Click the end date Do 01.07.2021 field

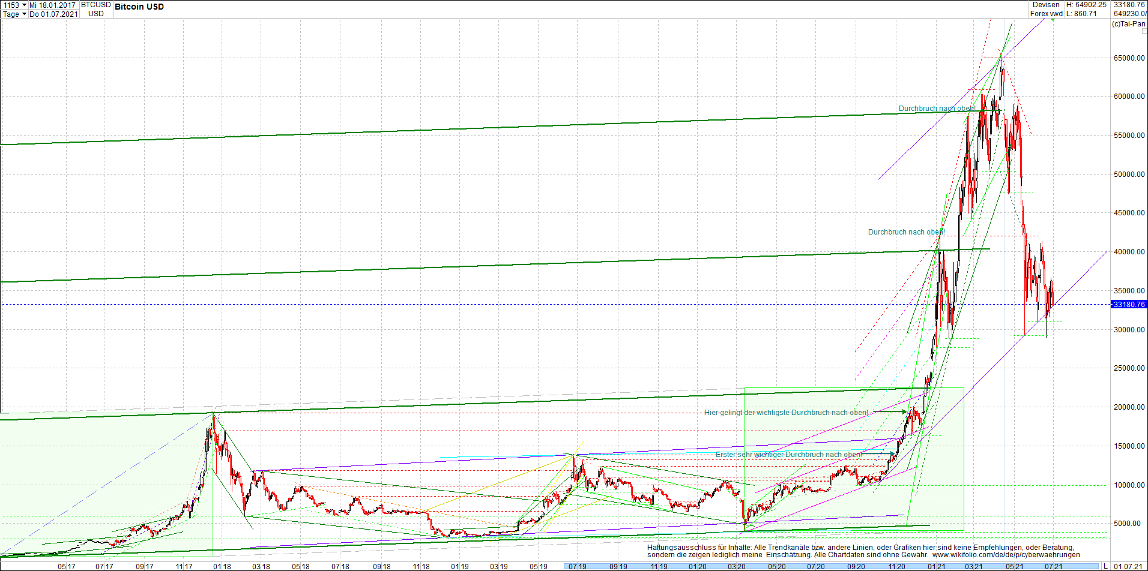tap(53, 14)
